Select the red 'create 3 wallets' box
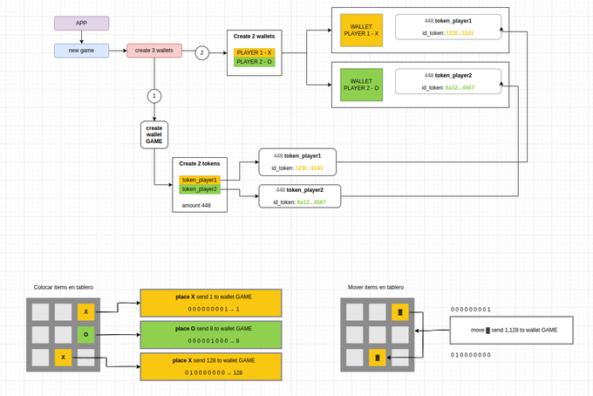The width and height of the screenshot is (593, 396). (154, 51)
